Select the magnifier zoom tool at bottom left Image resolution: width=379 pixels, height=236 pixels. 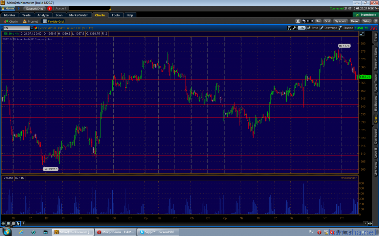[13, 224]
